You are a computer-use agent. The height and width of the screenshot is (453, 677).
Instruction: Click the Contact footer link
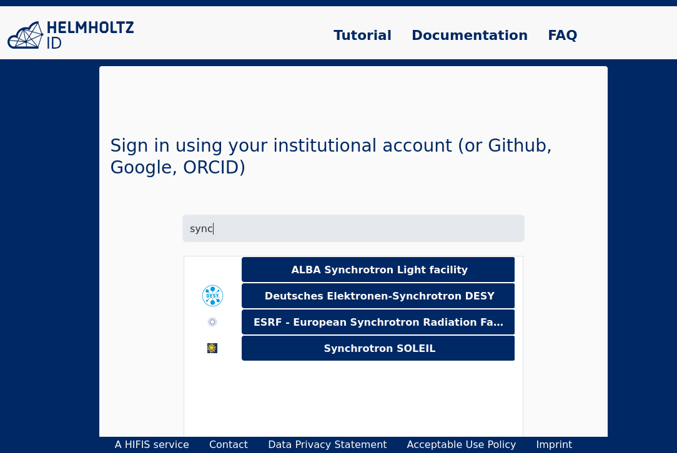[229, 444]
